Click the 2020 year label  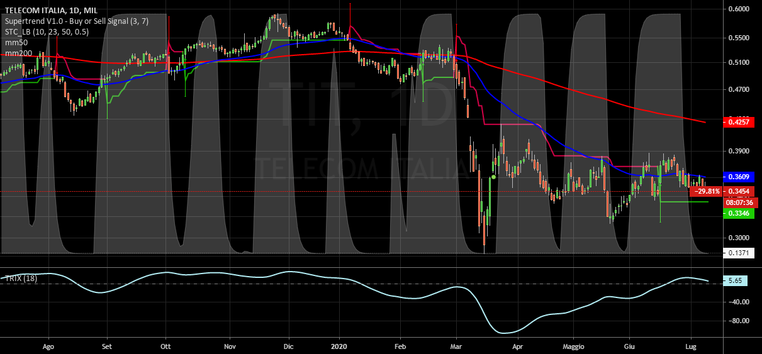pyautogui.click(x=339, y=346)
